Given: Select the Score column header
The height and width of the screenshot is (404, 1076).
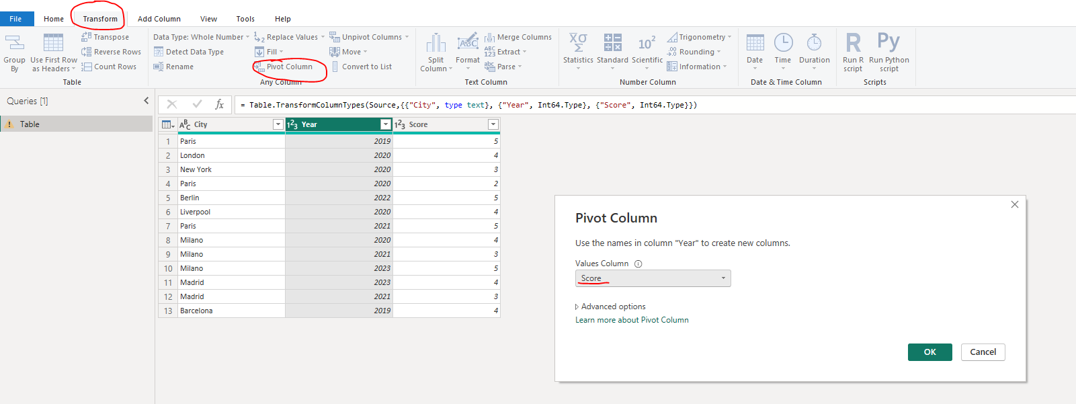Looking at the screenshot, I should coord(446,124).
